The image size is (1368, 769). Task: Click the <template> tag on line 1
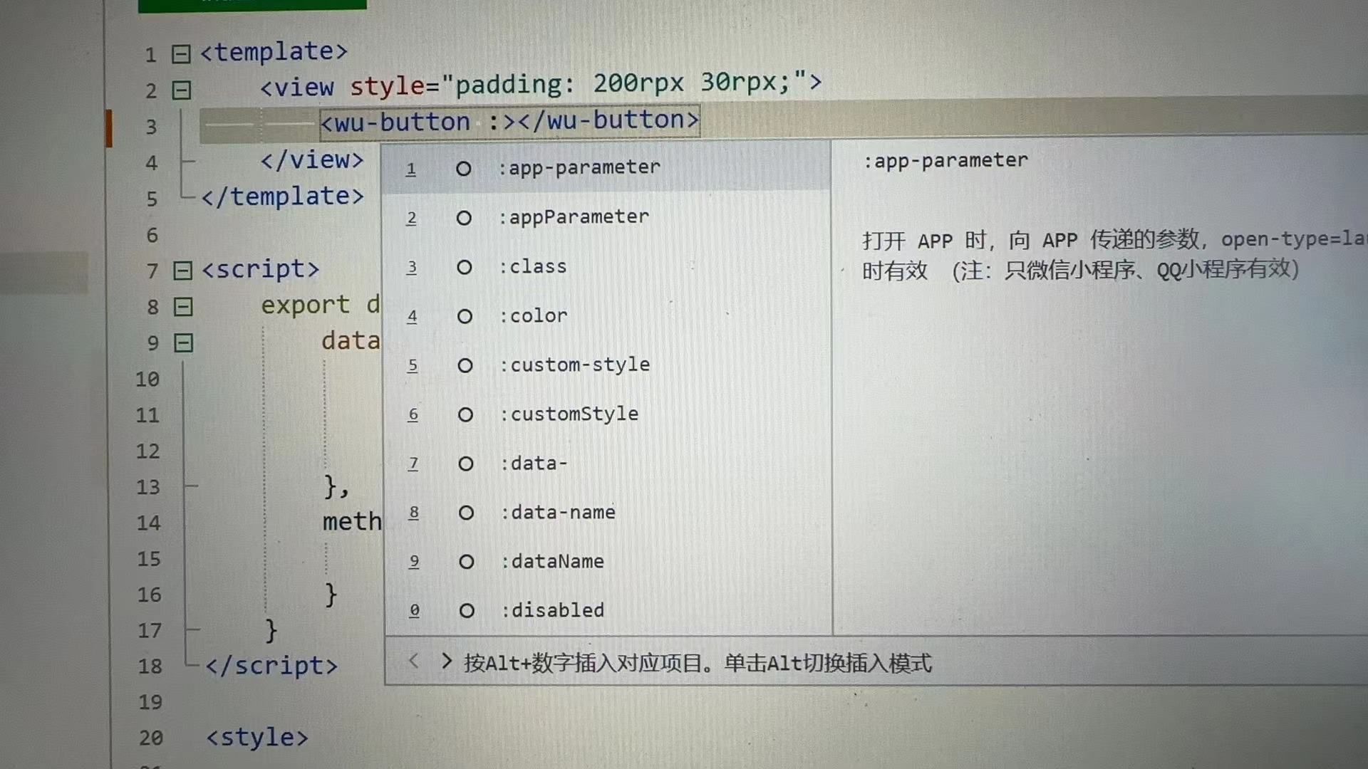(274, 52)
